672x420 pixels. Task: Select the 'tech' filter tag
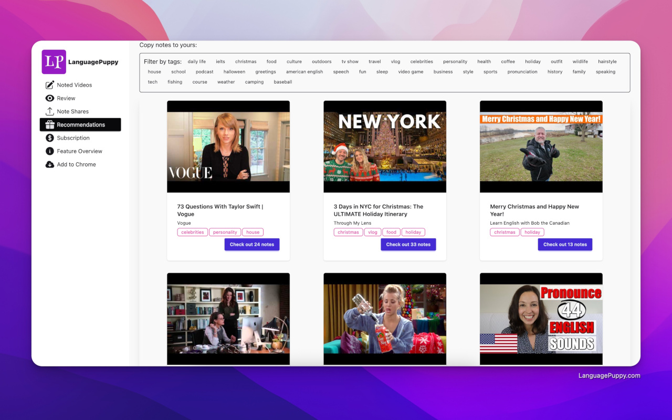[x=153, y=82]
